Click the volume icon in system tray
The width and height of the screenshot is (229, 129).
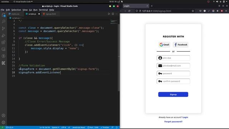217,1
